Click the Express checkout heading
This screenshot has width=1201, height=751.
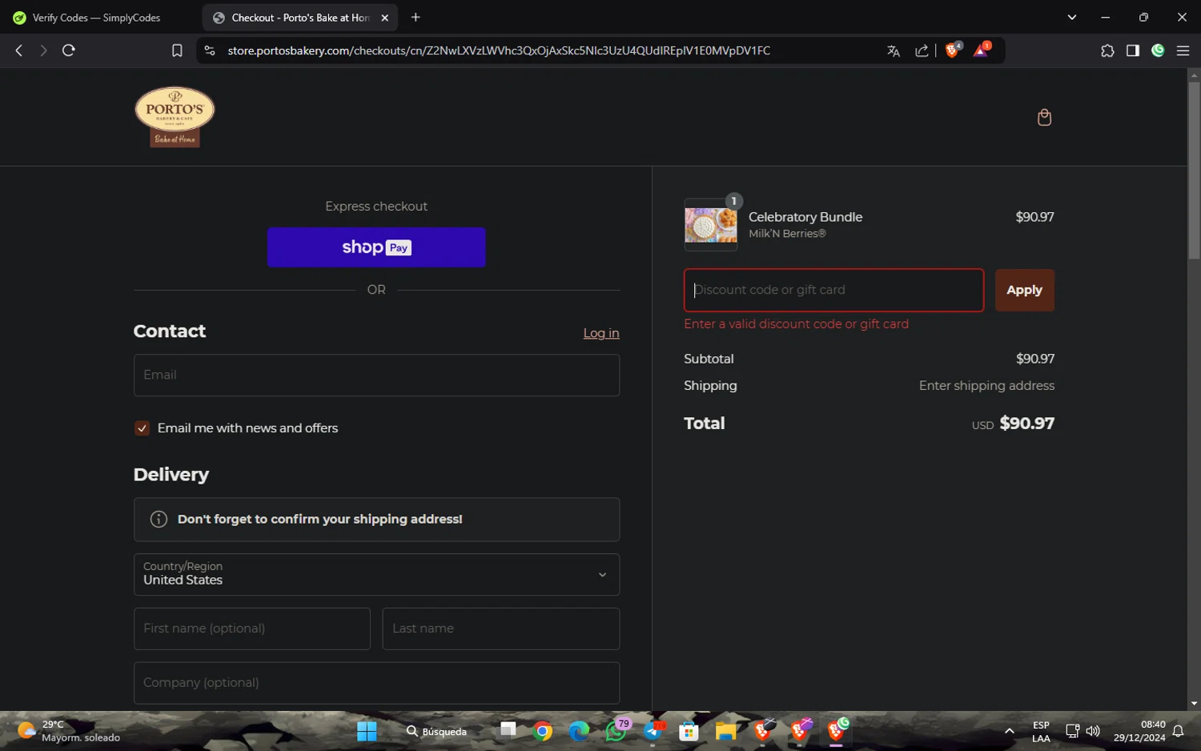[376, 207]
